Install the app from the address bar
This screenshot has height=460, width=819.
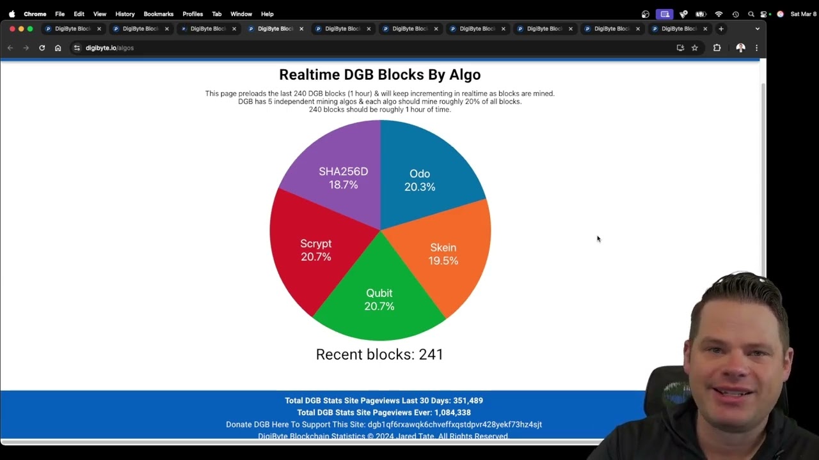click(680, 48)
